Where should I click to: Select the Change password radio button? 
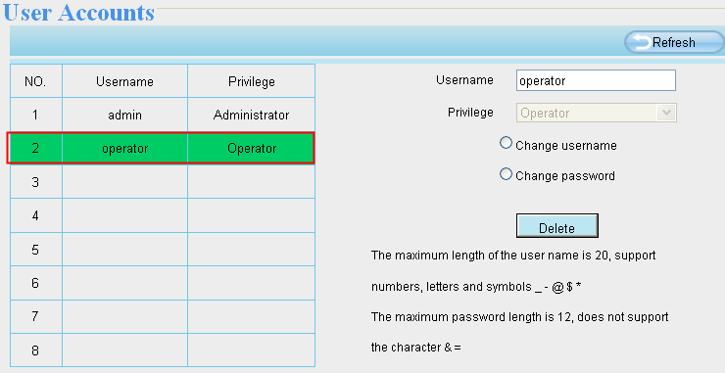click(x=506, y=174)
